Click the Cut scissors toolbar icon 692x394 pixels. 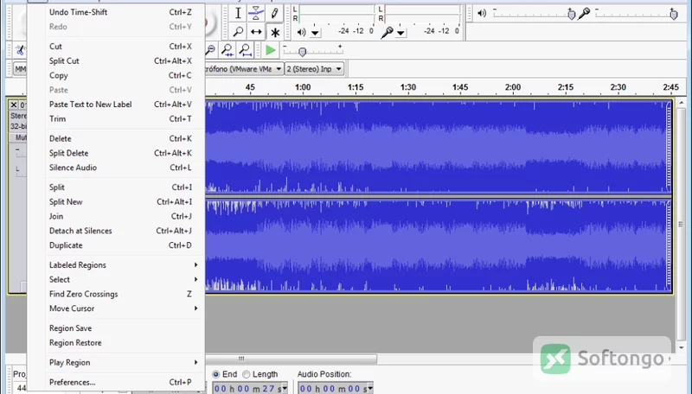pos(20,50)
